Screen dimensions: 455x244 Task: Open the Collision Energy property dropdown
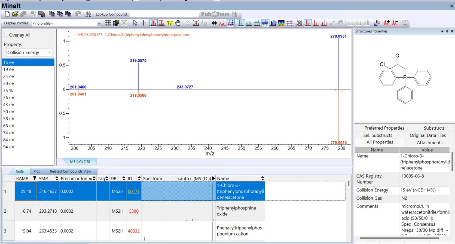coord(29,53)
